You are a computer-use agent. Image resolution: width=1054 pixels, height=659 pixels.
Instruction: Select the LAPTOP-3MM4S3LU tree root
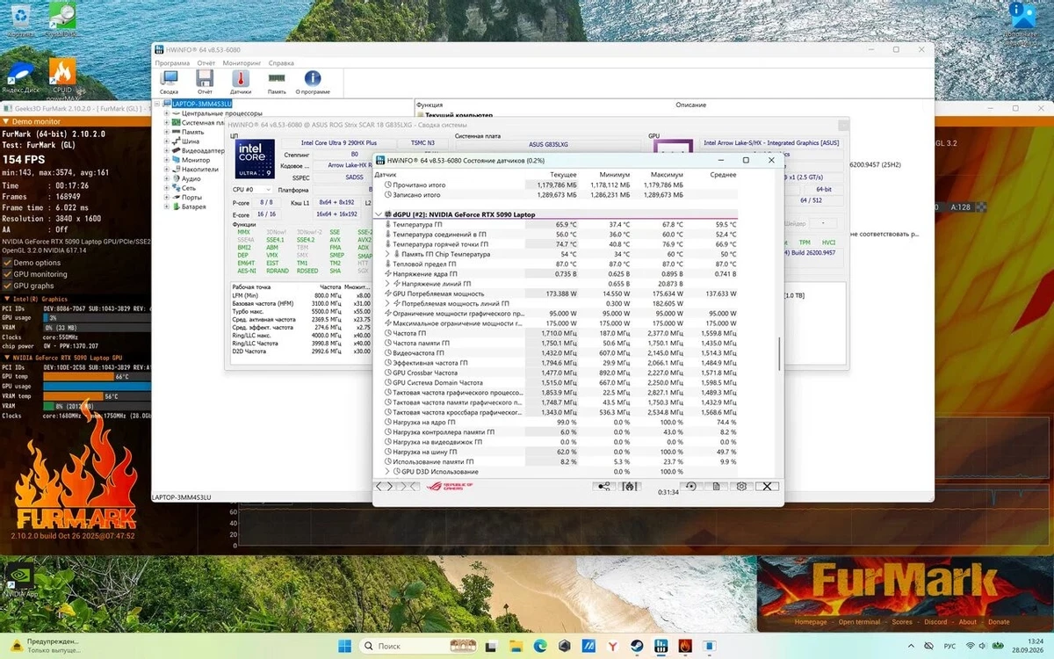(202, 104)
